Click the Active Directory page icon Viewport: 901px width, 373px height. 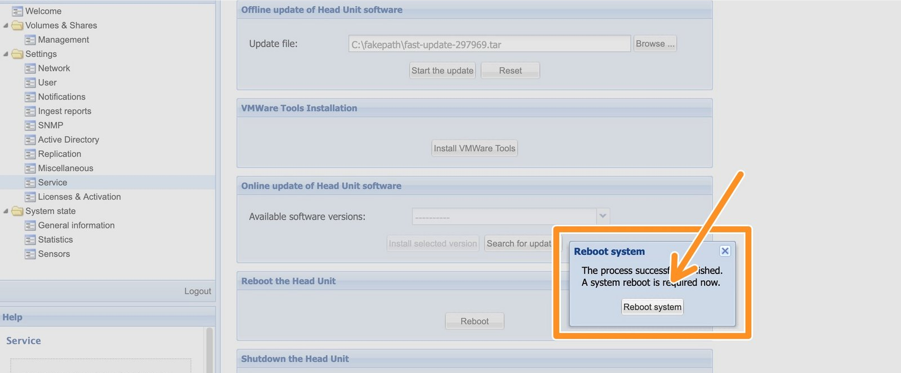30,140
